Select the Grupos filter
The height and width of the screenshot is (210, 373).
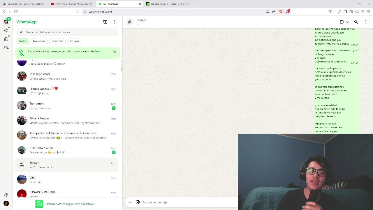click(x=74, y=41)
